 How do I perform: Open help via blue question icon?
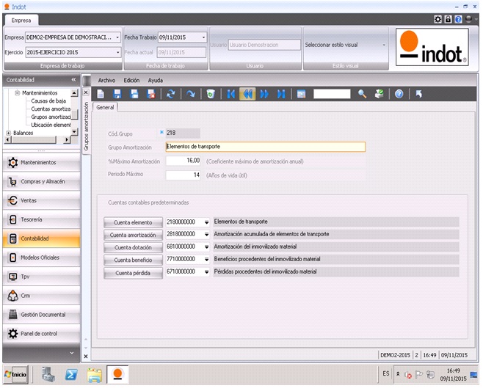[399, 94]
